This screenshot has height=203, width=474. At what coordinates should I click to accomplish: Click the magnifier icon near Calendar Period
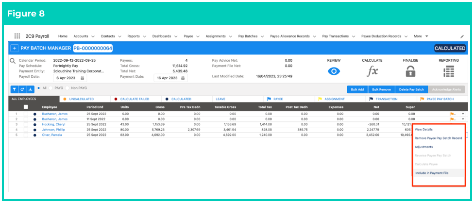[x=13, y=61]
